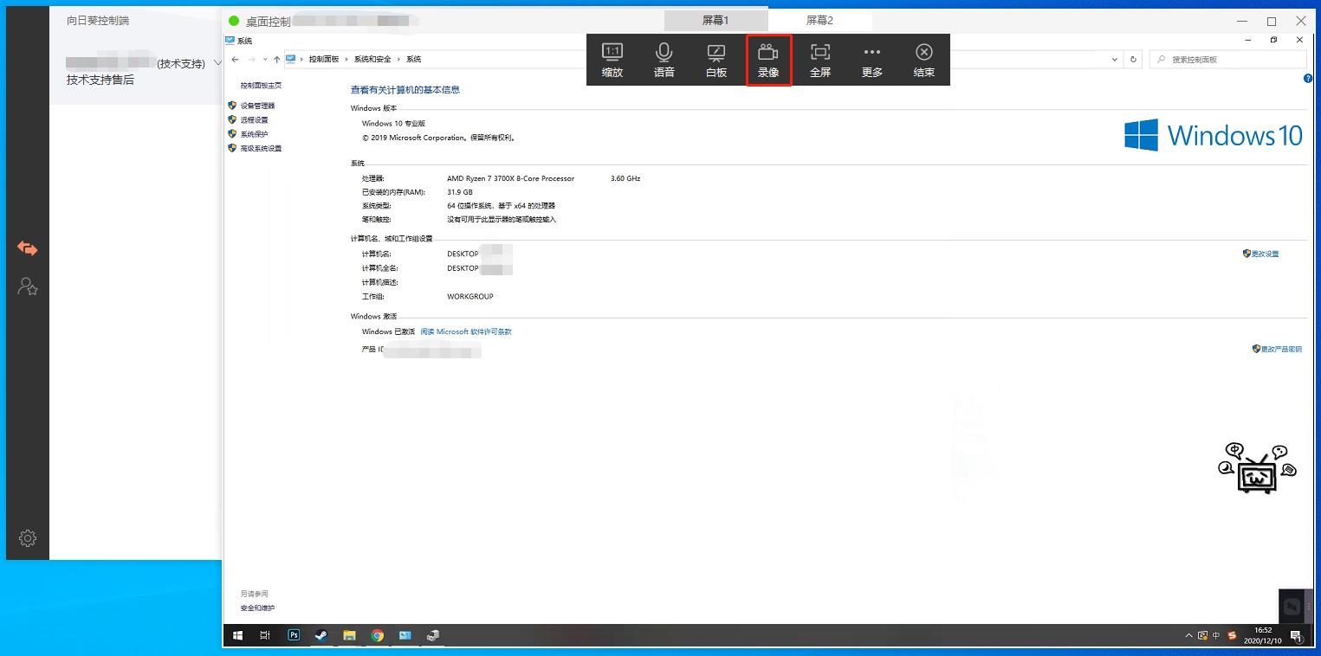Refresh the Control Panel page
The height and width of the screenshot is (656, 1321).
(x=1133, y=59)
